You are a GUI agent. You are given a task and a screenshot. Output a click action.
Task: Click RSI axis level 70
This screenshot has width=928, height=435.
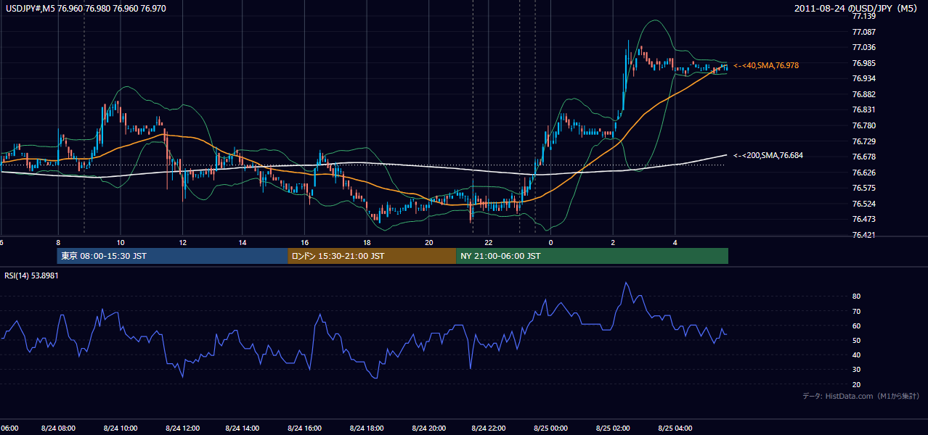tap(856, 311)
